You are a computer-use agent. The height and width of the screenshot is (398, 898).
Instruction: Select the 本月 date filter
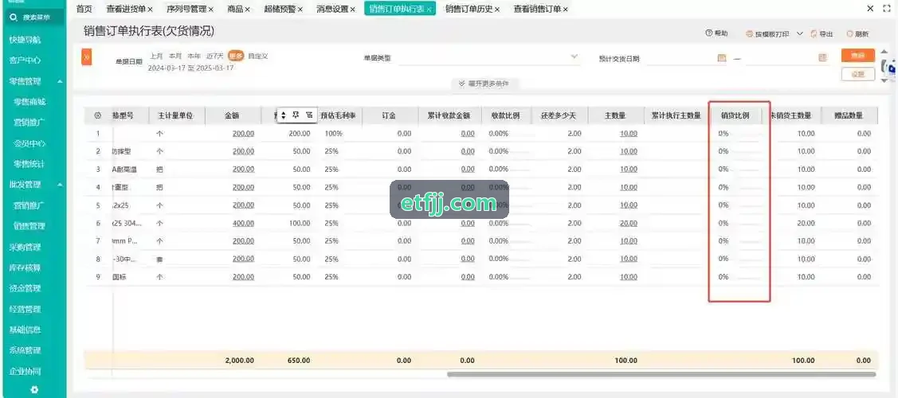pyautogui.click(x=175, y=56)
